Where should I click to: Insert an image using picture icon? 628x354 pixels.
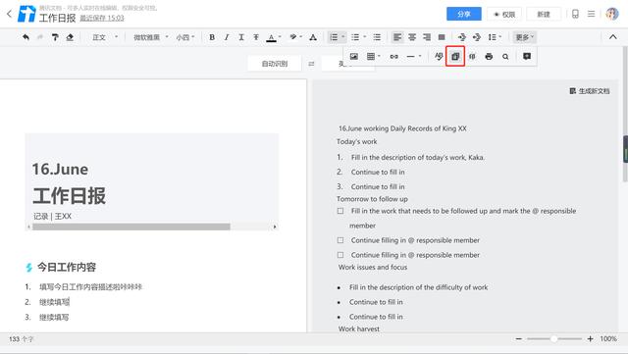353,57
